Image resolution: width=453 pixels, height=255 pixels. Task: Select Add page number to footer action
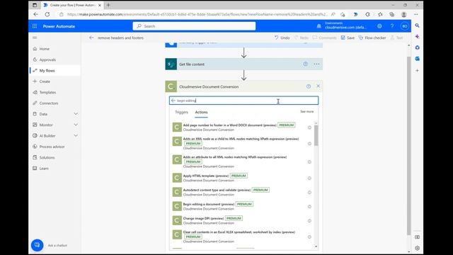242,127
